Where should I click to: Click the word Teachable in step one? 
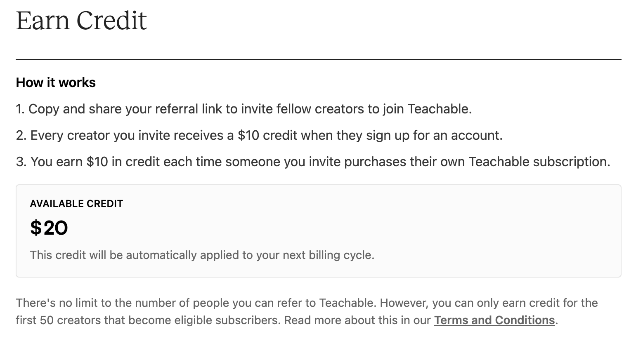click(439, 109)
